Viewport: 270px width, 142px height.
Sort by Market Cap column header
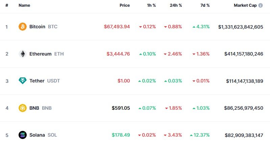coord(245,6)
